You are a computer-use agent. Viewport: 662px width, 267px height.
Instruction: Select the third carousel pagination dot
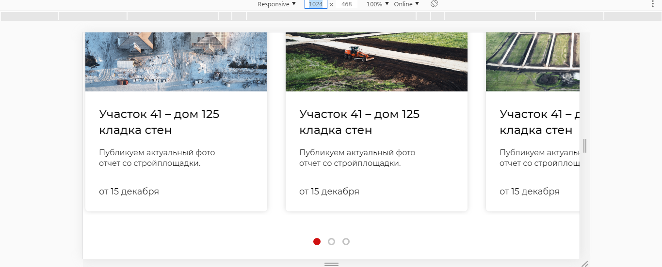coord(346,241)
